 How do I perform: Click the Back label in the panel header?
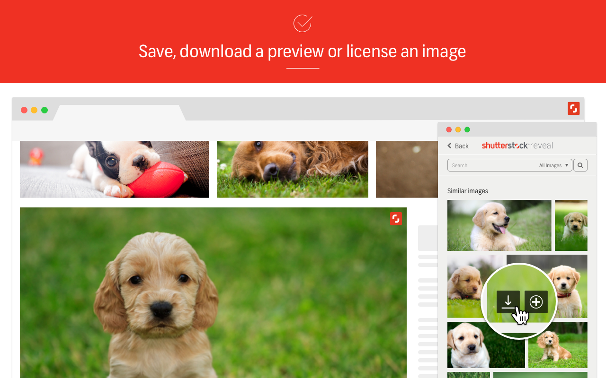click(x=462, y=146)
